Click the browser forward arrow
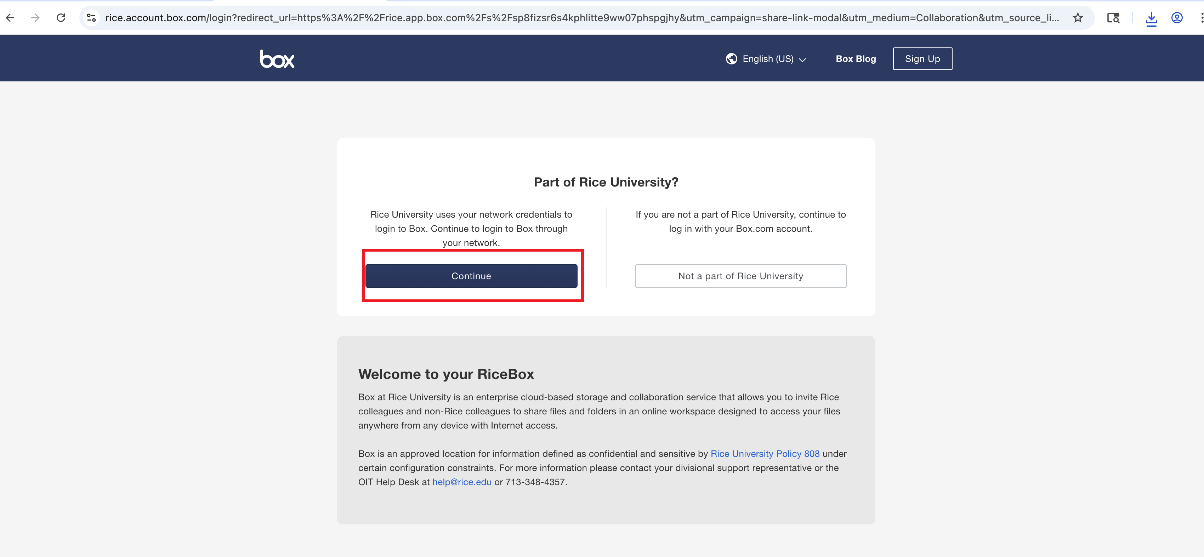The image size is (1204, 557). pyautogui.click(x=35, y=18)
